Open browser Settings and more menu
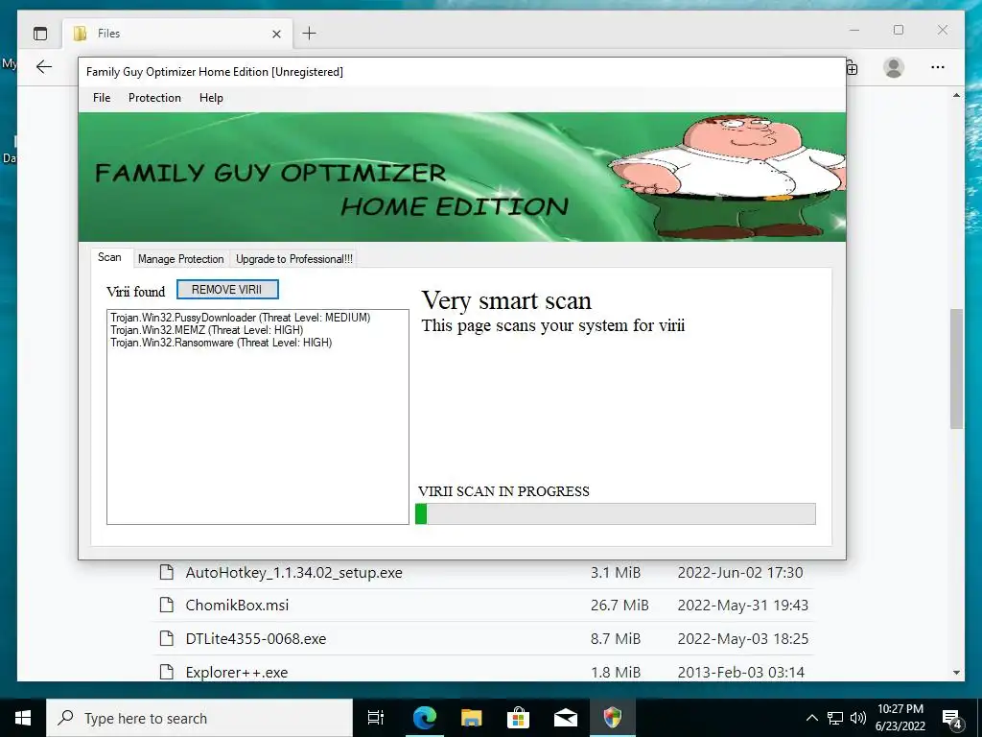Viewport: 982px width, 737px height. [x=938, y=67]
